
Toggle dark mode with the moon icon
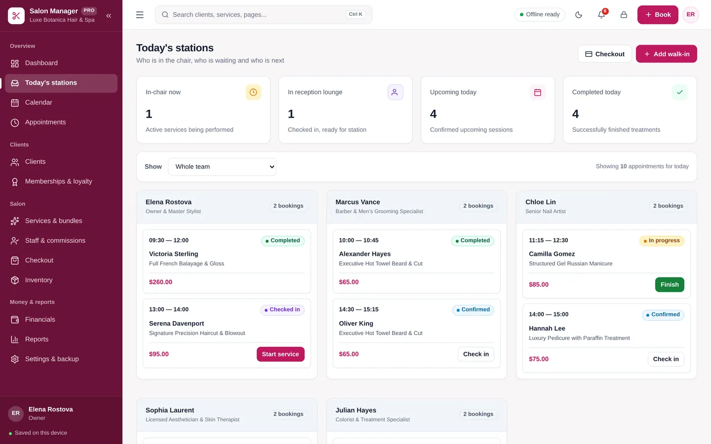[578, 15]
